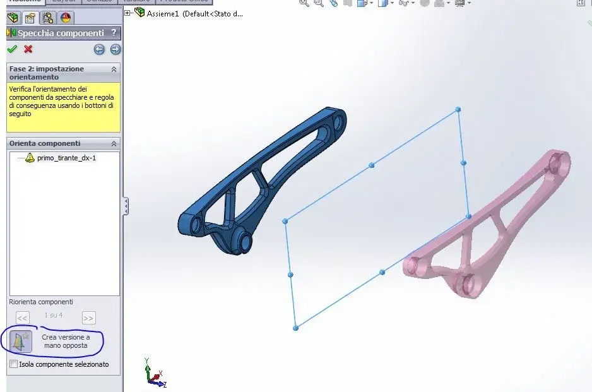Click the Zoom to Area magnifier icon

[319, 3]
